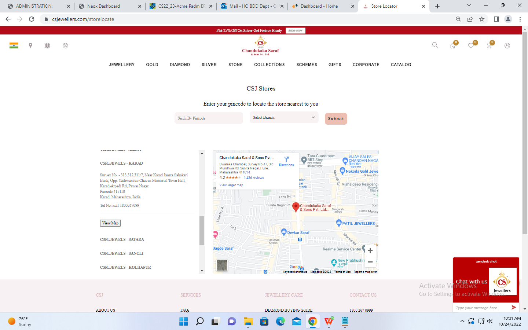The height and width of the screenshot is (330, 528).
Task: Open the SILVER menu
Action: click(209, 65)
